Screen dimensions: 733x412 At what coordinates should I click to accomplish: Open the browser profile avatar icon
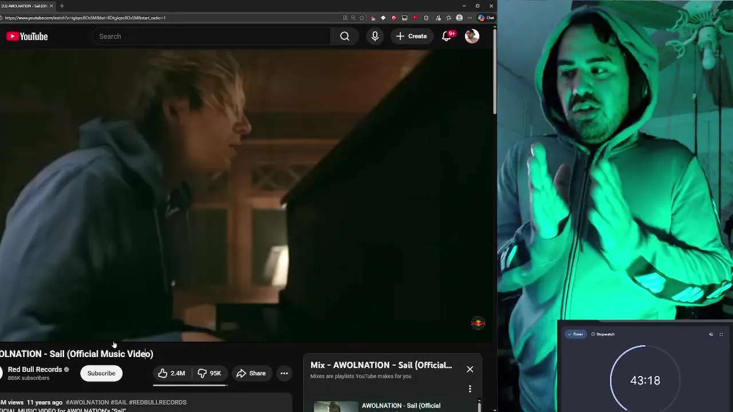(459, 18)
